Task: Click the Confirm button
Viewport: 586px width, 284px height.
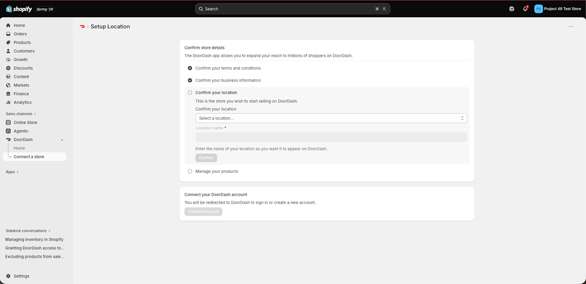Action: pyautogui.click(x=206, y=158)
